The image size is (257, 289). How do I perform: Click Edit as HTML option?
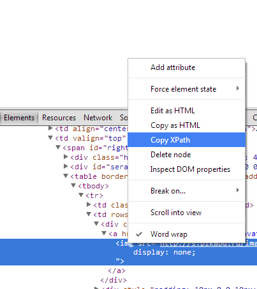(186, 111)
